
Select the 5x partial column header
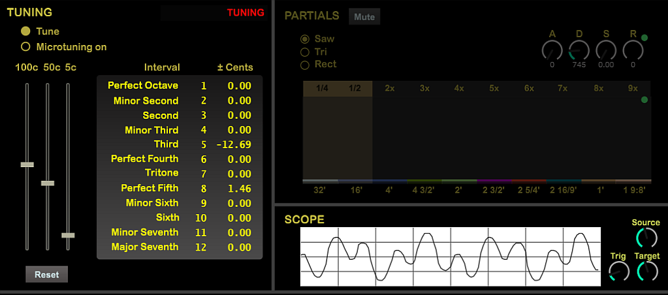pyautogui.click(x=494, y=89)
